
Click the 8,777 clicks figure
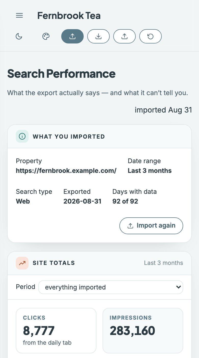coord(39,331)
